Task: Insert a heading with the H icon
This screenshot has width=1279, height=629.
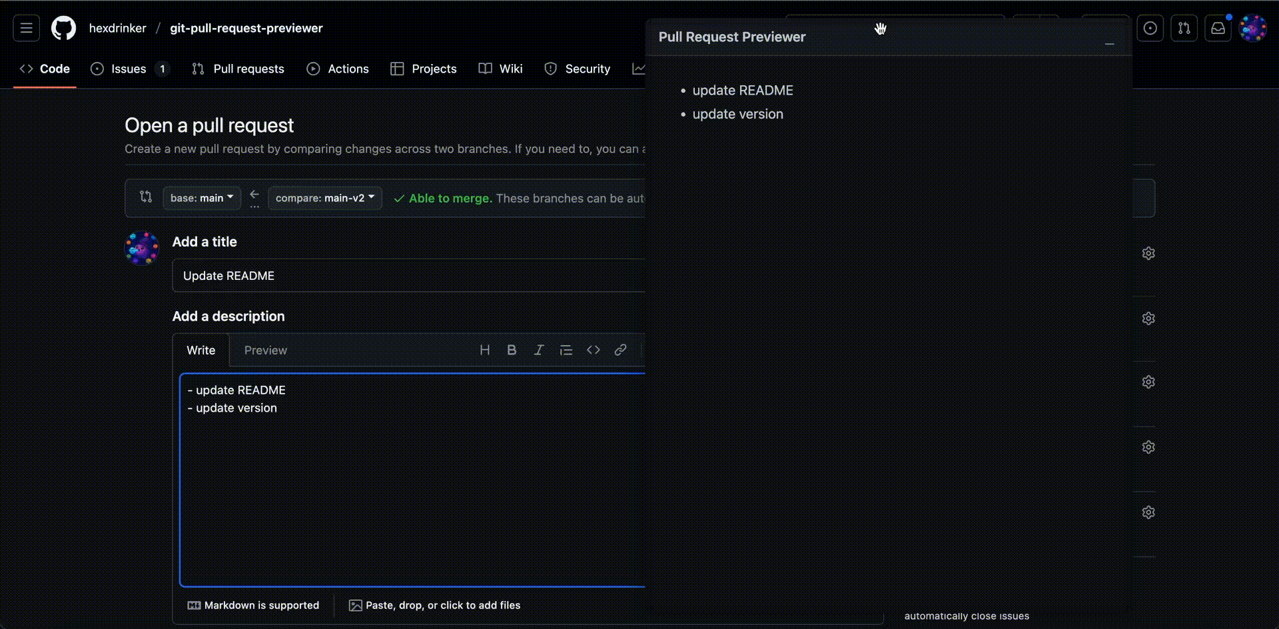Action: tap(485, 350)
